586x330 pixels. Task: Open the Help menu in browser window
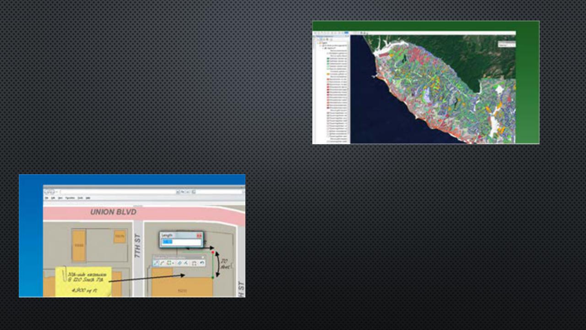click(x=88, y=198)
